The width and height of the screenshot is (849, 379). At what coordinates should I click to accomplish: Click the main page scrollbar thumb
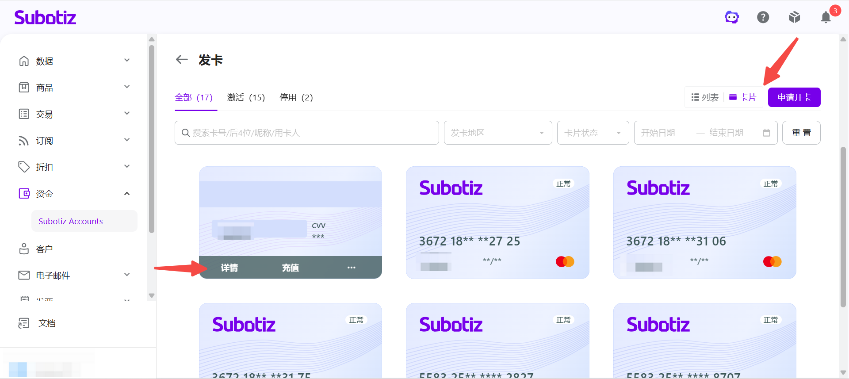click(843, 226)
